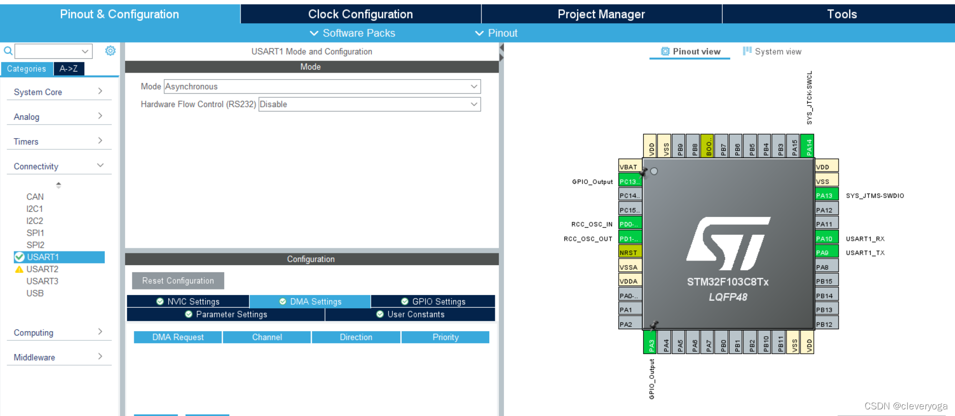Click the expand panel arrow pointing right

point(501,57)
